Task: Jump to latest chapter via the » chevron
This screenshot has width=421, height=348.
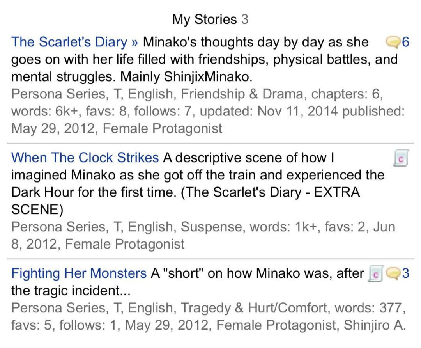Action: tap(135, 42)
